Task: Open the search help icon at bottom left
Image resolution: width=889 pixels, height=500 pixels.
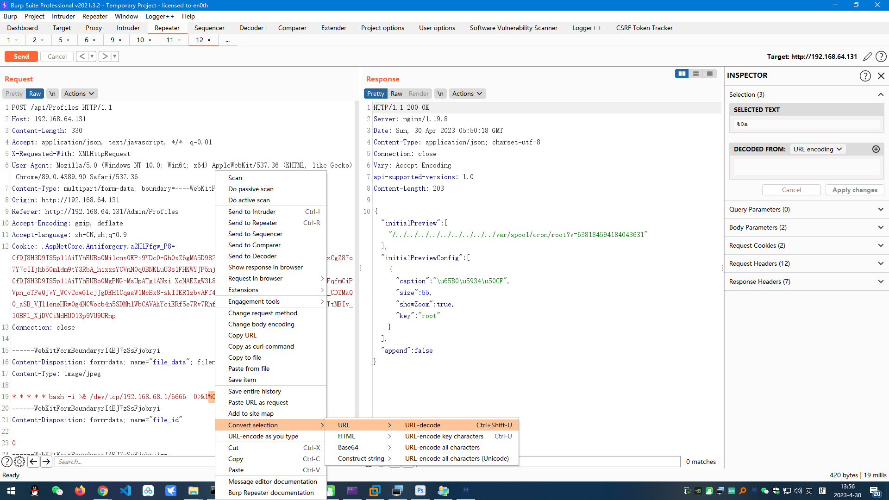Action: (x=7, y=462)
